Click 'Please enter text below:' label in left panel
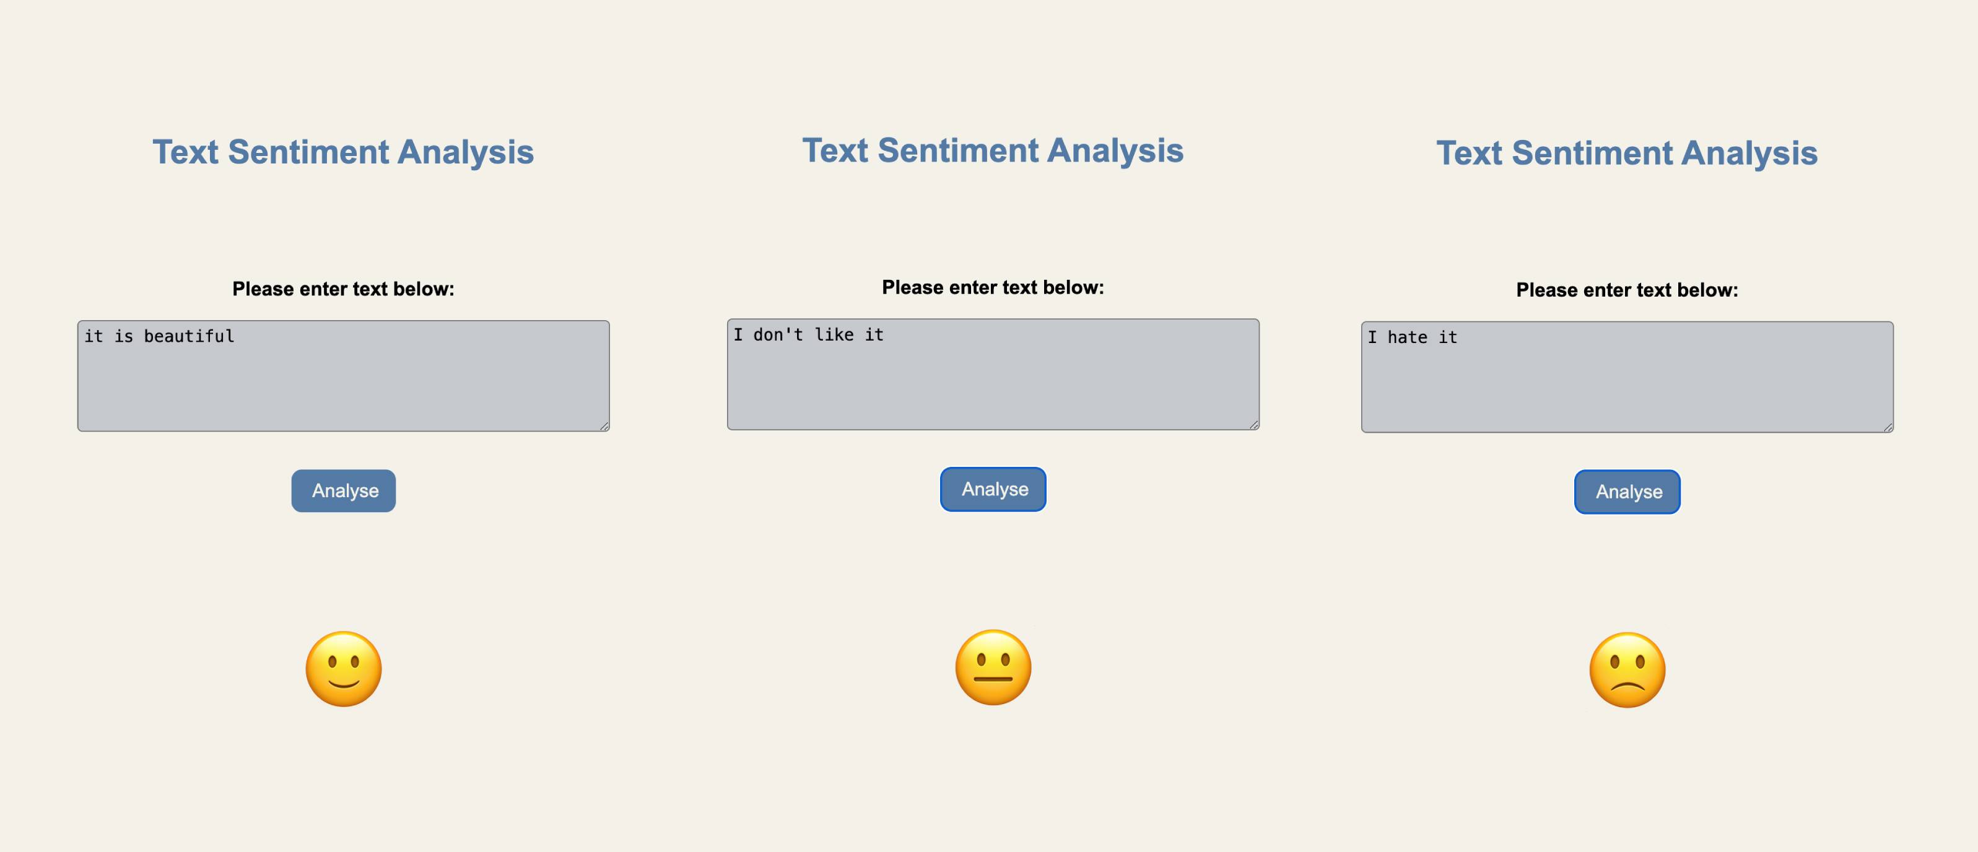 pyautogui.click(x=343, y=289)
